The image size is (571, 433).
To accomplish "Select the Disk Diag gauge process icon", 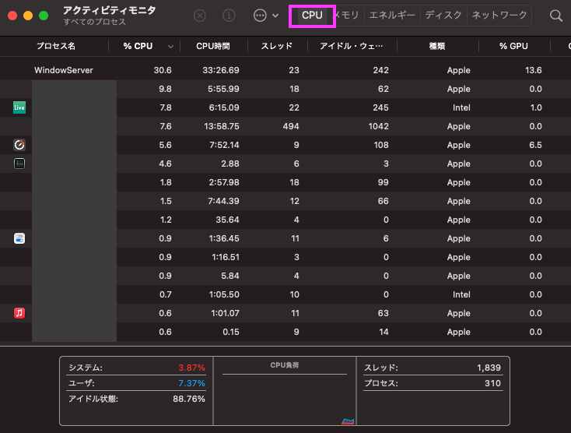I will [x=19, y=145].
